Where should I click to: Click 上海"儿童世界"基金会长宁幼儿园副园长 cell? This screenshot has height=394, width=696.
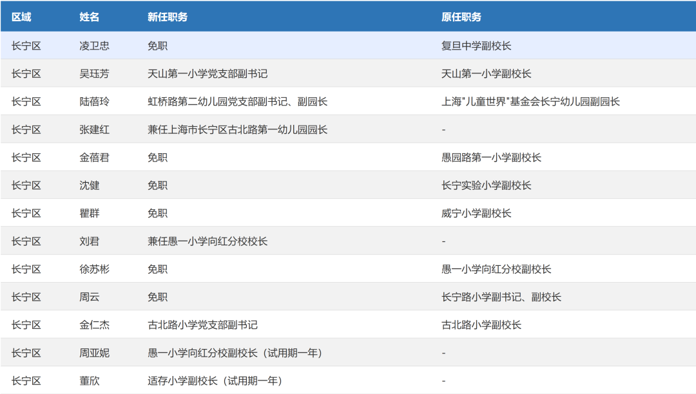530,102
